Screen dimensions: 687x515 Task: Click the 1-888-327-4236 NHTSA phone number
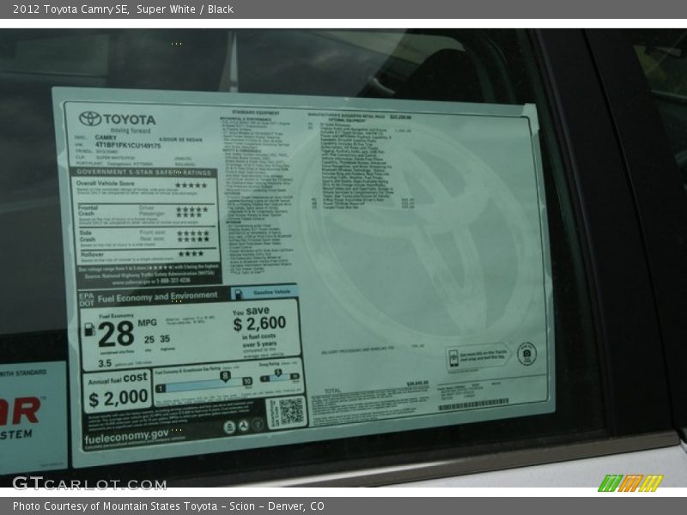174,280
